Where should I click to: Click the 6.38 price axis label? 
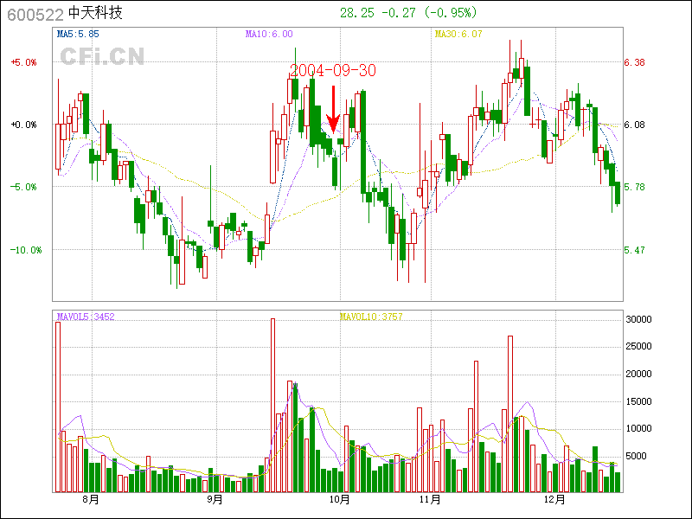[634, 62]
